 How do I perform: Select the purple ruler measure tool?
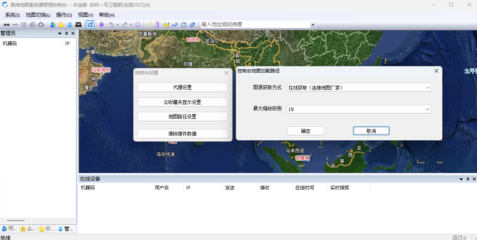click(157, 25)
